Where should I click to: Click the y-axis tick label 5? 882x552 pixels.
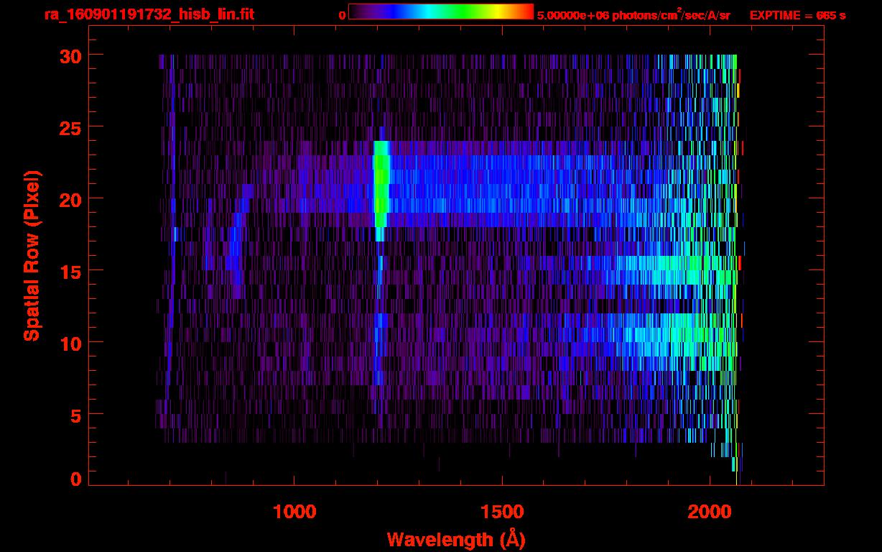76,415
